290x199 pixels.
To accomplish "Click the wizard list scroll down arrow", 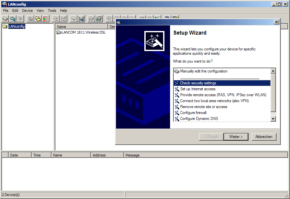I will click(273, 119).
